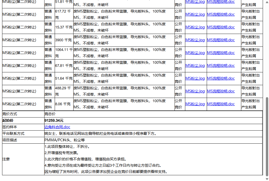Screen dimensions: 269x181
Task: Click the scrollbar down arrow
Action: click(x=267, y=179)
